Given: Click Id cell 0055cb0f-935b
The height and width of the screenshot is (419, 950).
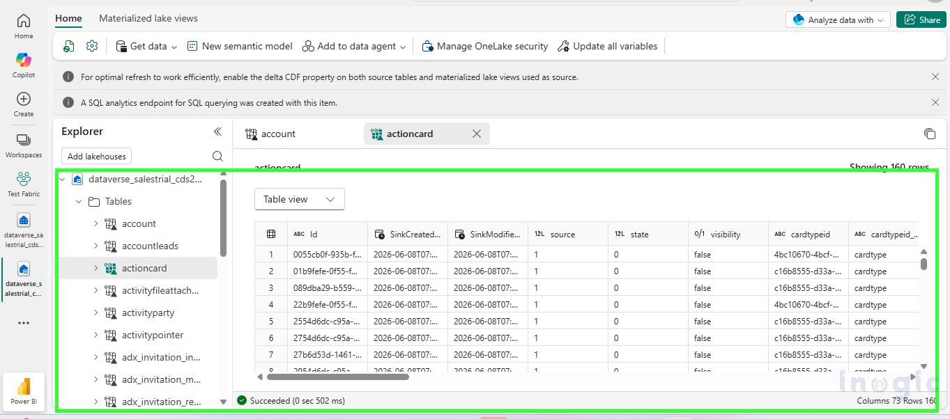Looking at the screenshot, I should [327, 254].
